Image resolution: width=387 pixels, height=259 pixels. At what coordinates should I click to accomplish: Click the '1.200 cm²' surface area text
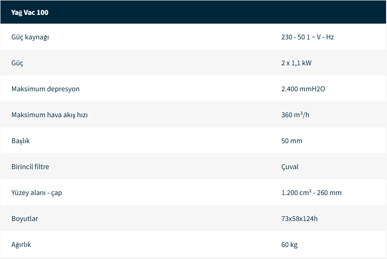pyautogui.click(x=296, y=193)
